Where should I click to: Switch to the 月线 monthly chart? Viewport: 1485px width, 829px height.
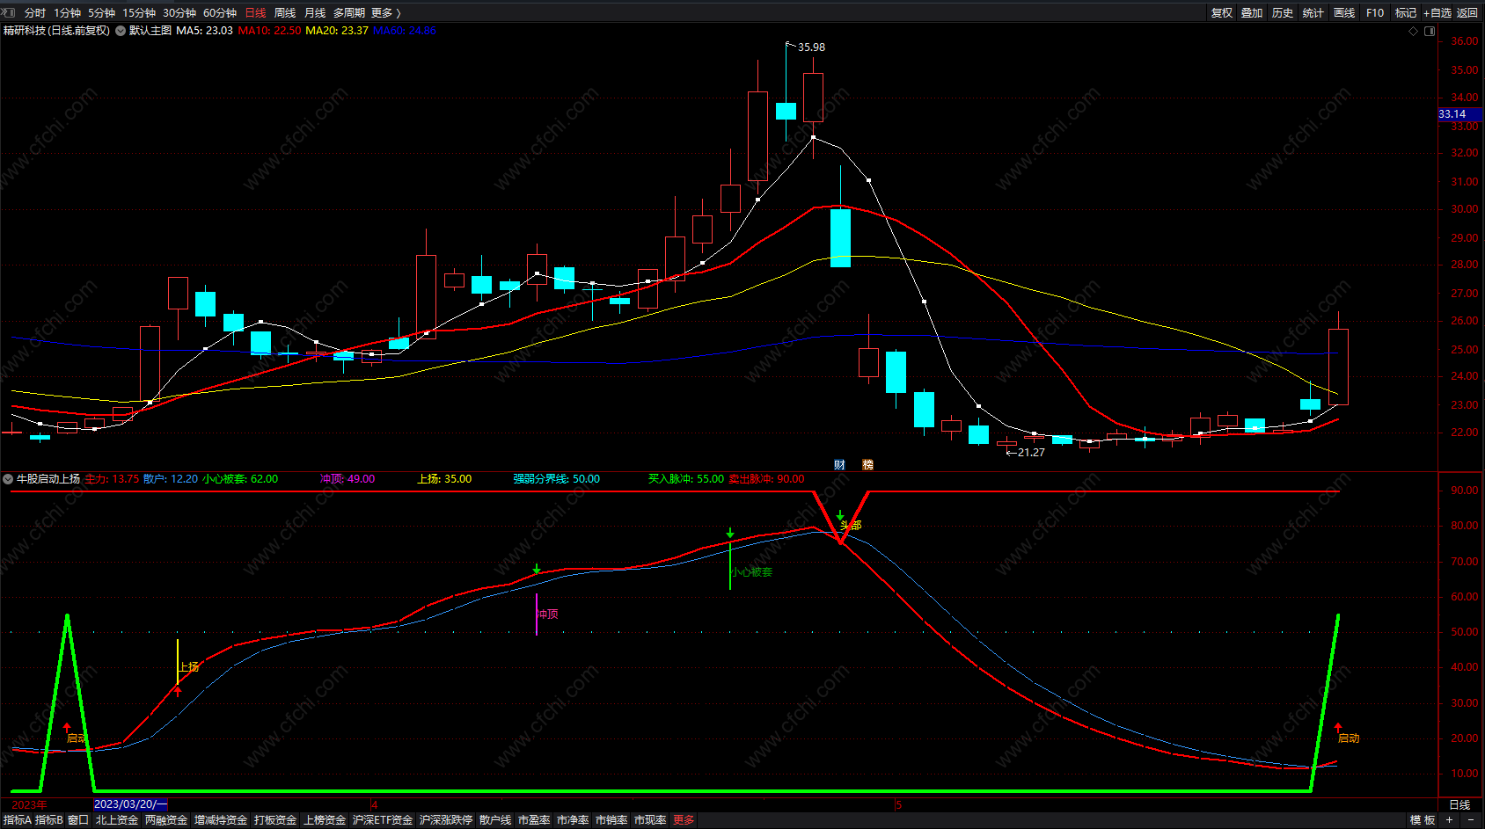coord(315,13)
